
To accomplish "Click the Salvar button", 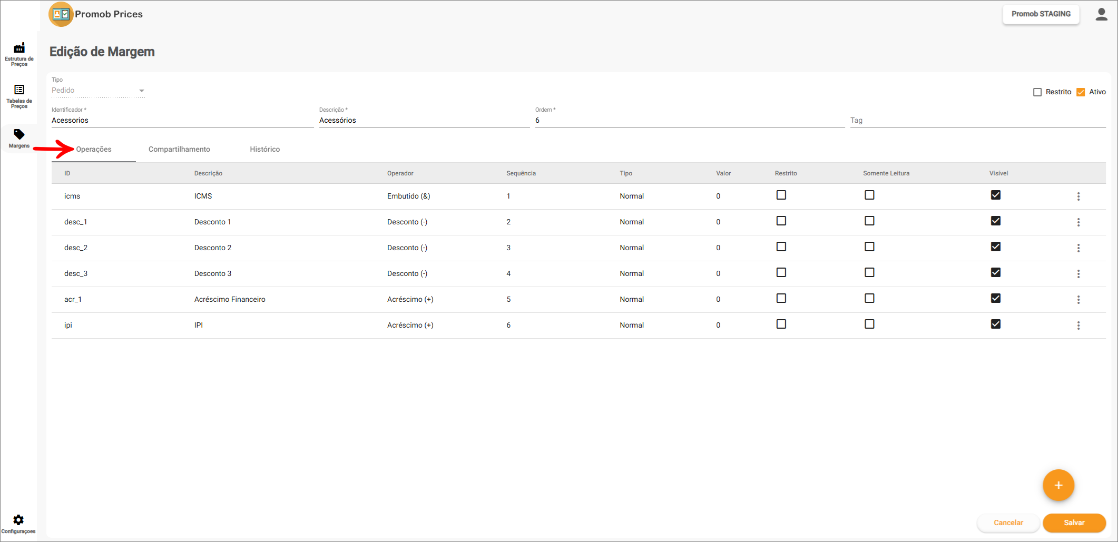I will [1074, 523].
